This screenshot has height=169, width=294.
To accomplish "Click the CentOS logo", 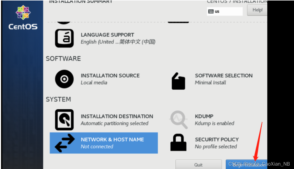I will point(23,17).
